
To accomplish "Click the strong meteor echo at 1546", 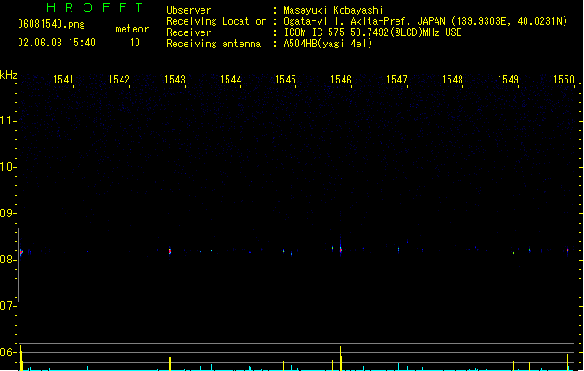I will [x=341, y=249].
